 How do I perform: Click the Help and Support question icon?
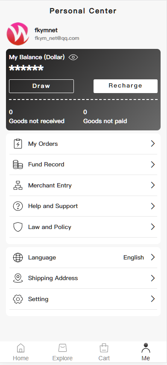[18, 206]
